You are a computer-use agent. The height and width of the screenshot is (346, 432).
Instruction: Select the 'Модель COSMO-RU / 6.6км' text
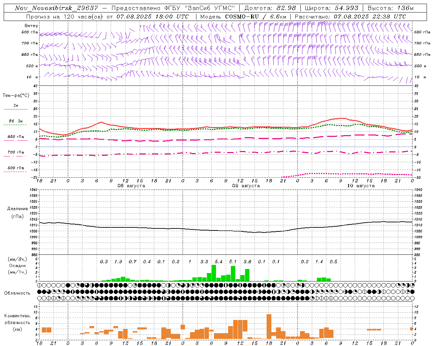pos(243,17)
